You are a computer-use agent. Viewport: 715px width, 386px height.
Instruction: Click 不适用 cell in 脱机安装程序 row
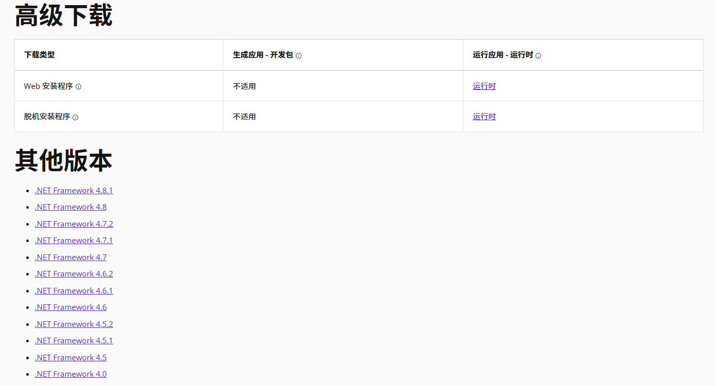click(x=244, y=116)
